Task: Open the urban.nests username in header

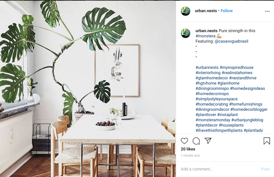Action: click(206, 11)
